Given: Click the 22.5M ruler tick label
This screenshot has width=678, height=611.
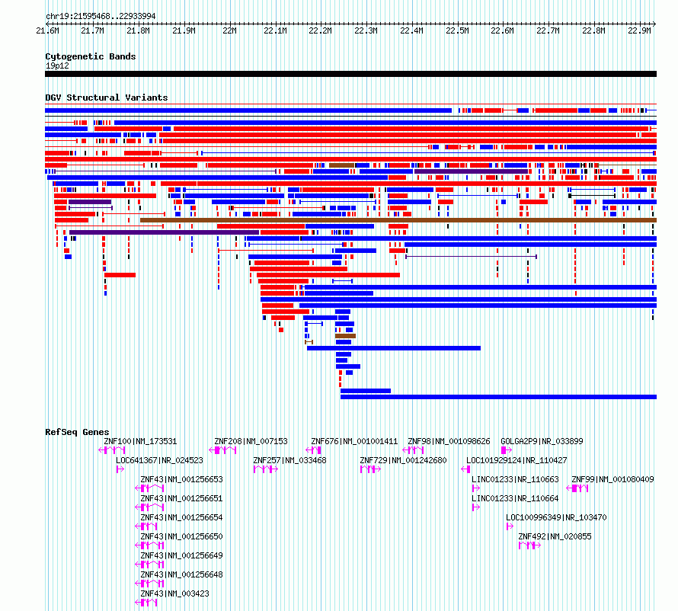Looking at the screenshot, I should pos(457,30).
